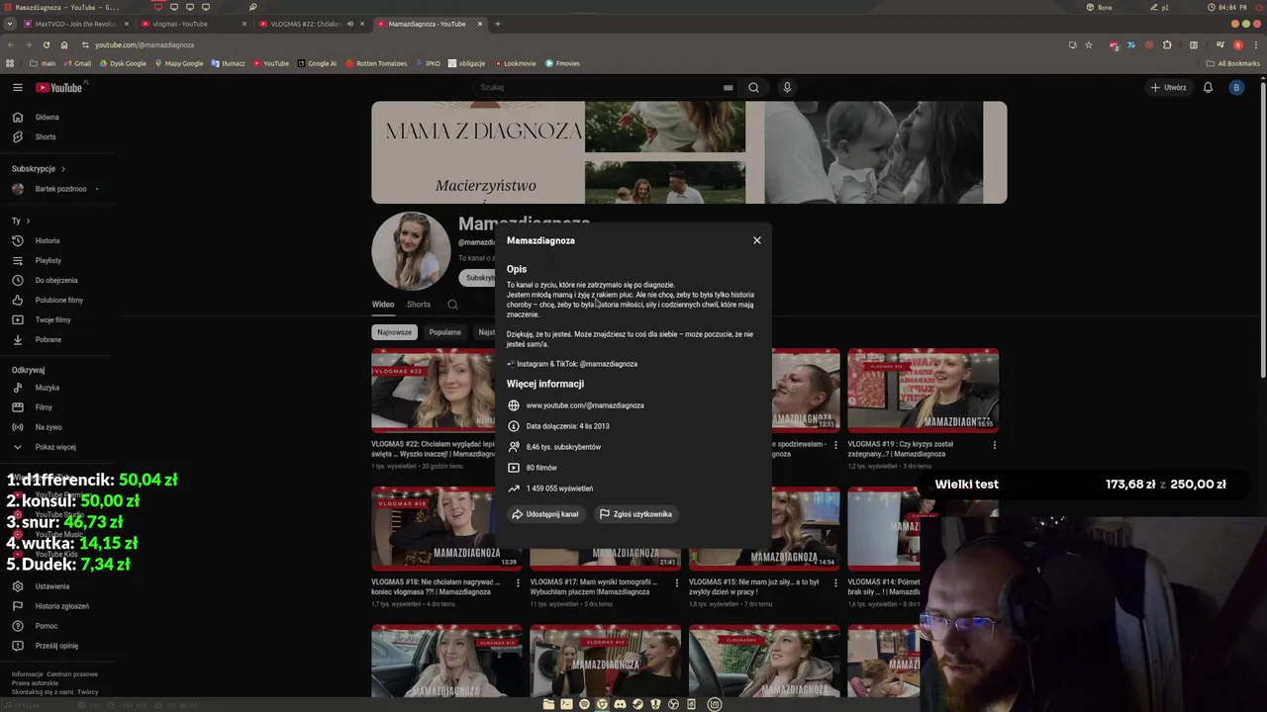Select the Najnowsze filter chip
Viewport: 1267px width, 712px height.
(394, 332)
